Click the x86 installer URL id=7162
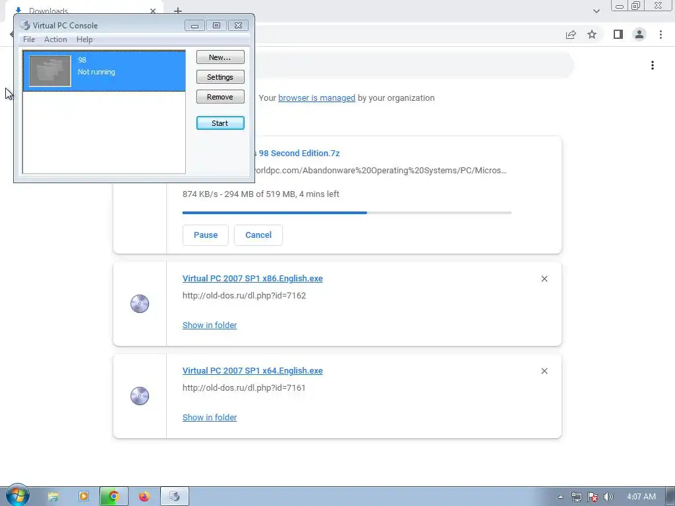675x506 pixels. [244, 296]
